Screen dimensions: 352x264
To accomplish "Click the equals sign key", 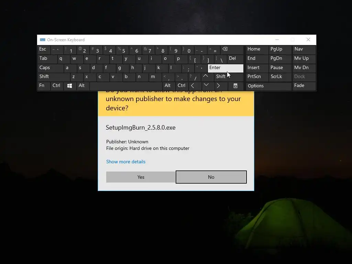I will (214, 49).
